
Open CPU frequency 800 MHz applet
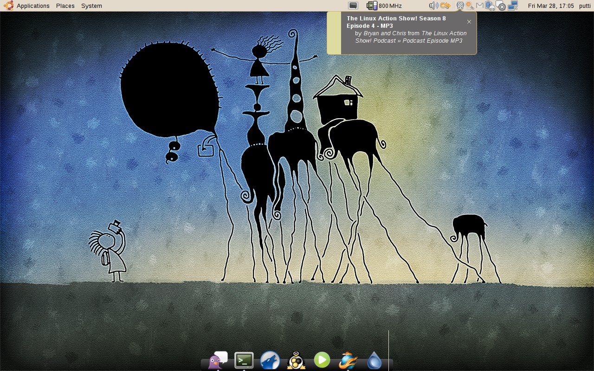point(384,6)
